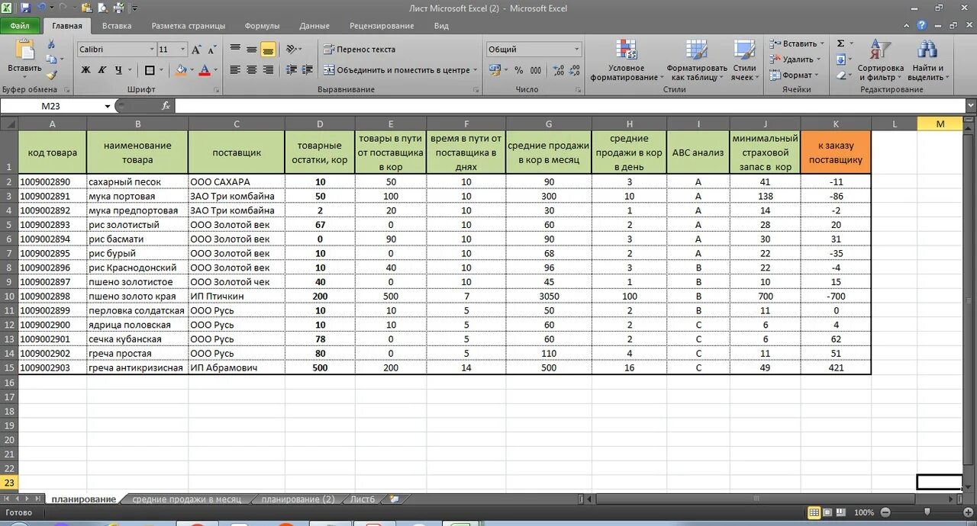Increase font size with the larger A

pyautogui.click(x=195, y=50)
